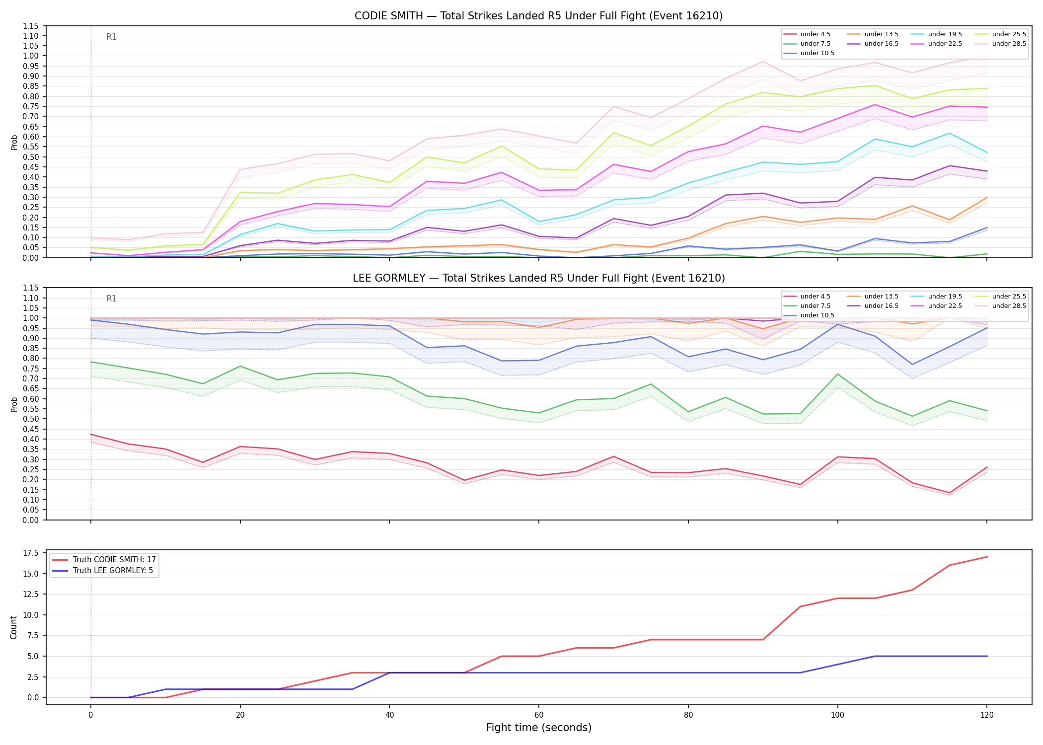Click the LEE GORMLEY chart title

coord(538,278)
